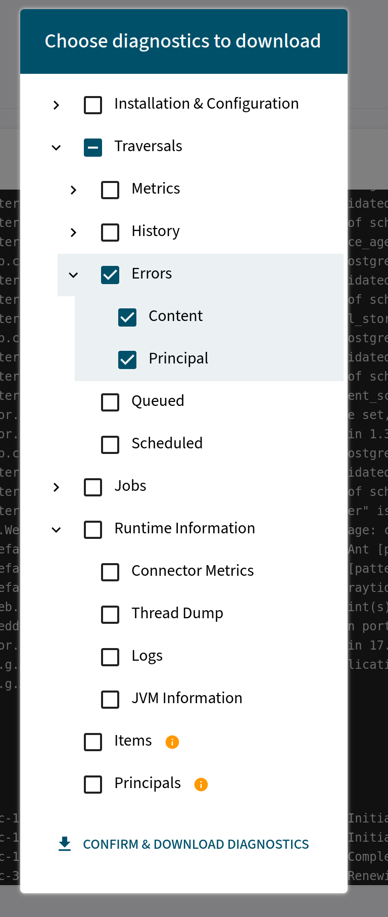
Task: Click the download icon before the confirm text
Action: point(65,844)
